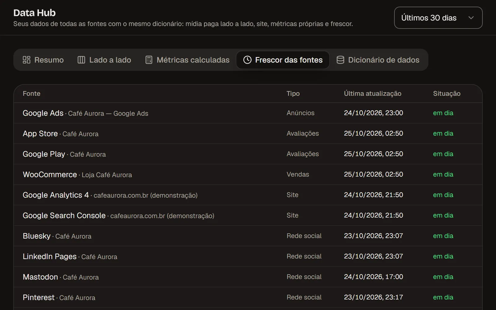496x310 pixels.
Task: Select the Frescor das fontes tab
Action: coord(283,60)
